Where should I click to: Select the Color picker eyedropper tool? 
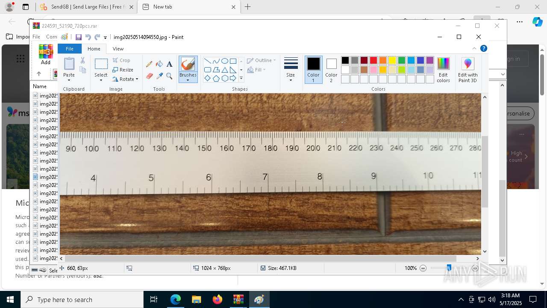(x=159, y=76)
